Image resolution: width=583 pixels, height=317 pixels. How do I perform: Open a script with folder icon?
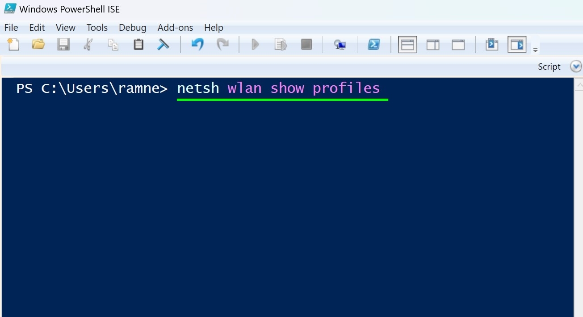38,44
